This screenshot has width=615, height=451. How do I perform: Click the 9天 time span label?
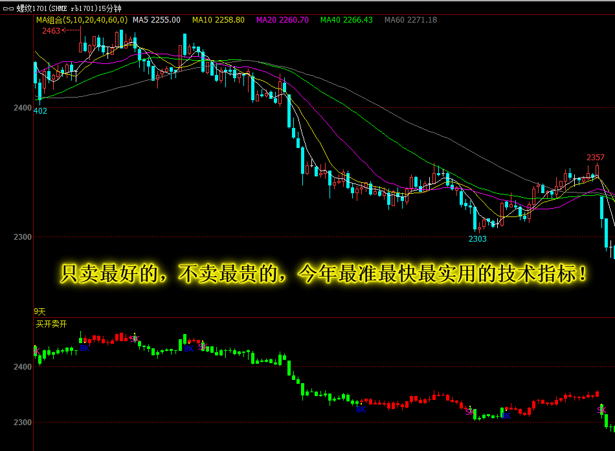(x=39, y=311)
